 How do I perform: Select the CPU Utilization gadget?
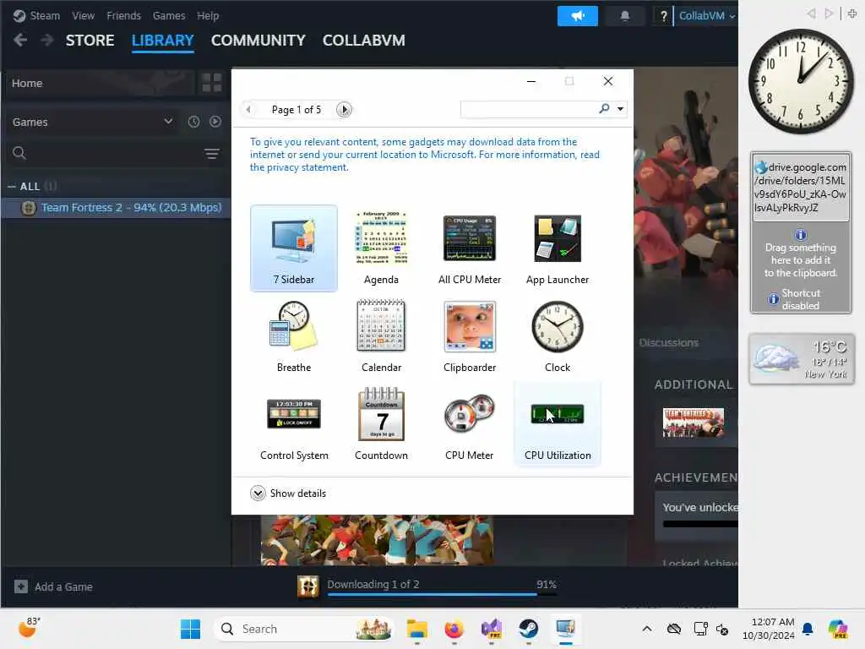pyautogui.click(x=558, y=424)
